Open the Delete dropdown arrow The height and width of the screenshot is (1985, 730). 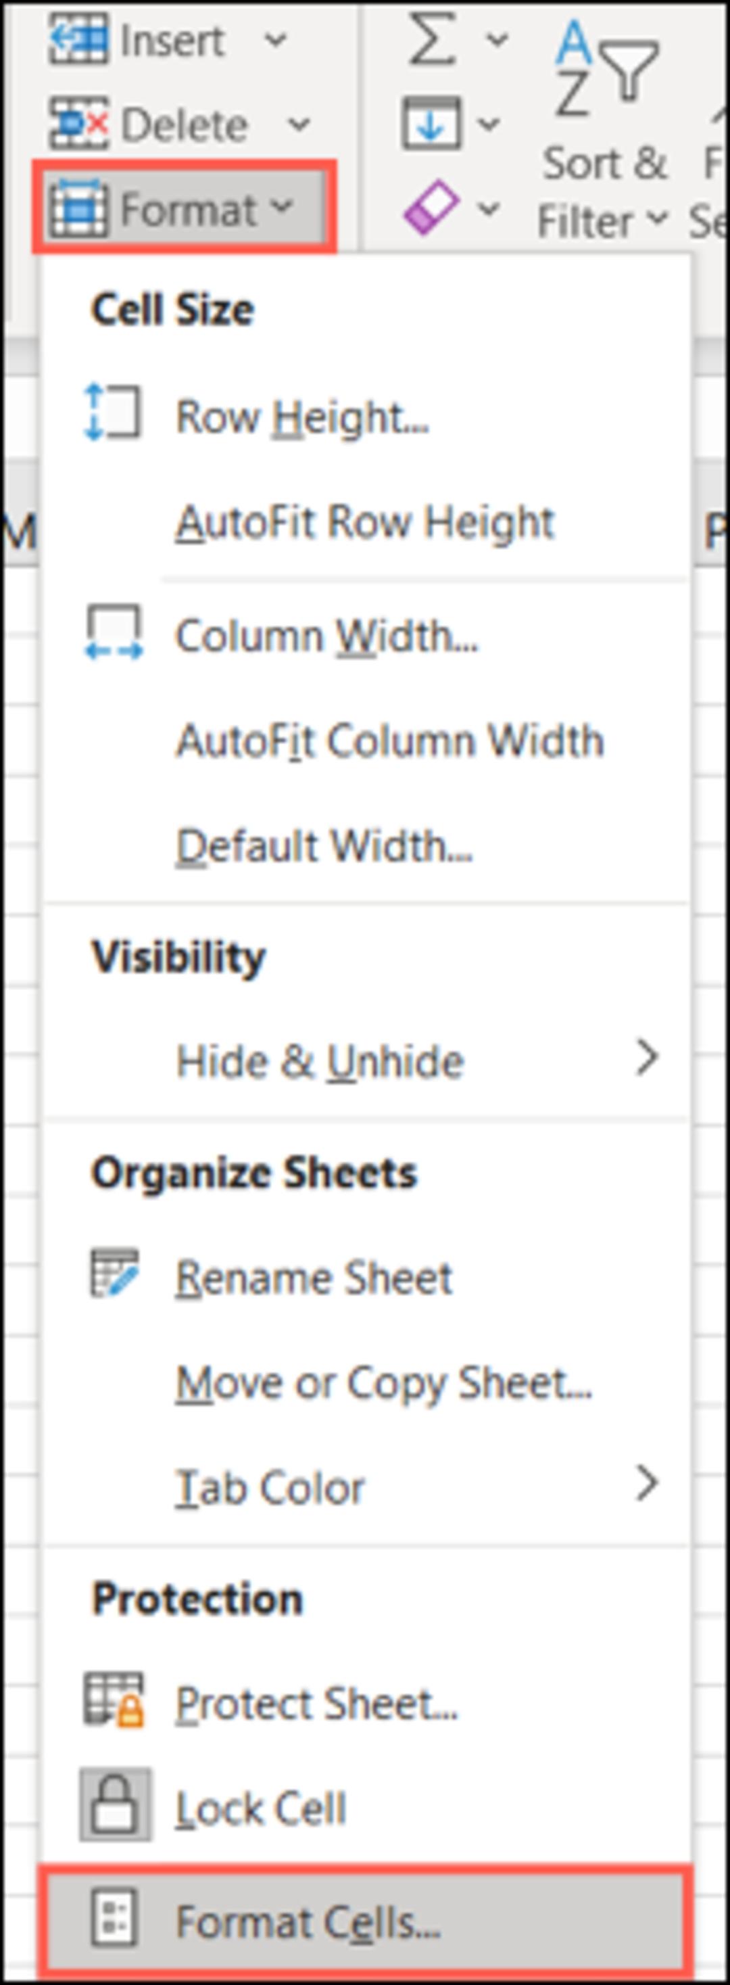299,123
